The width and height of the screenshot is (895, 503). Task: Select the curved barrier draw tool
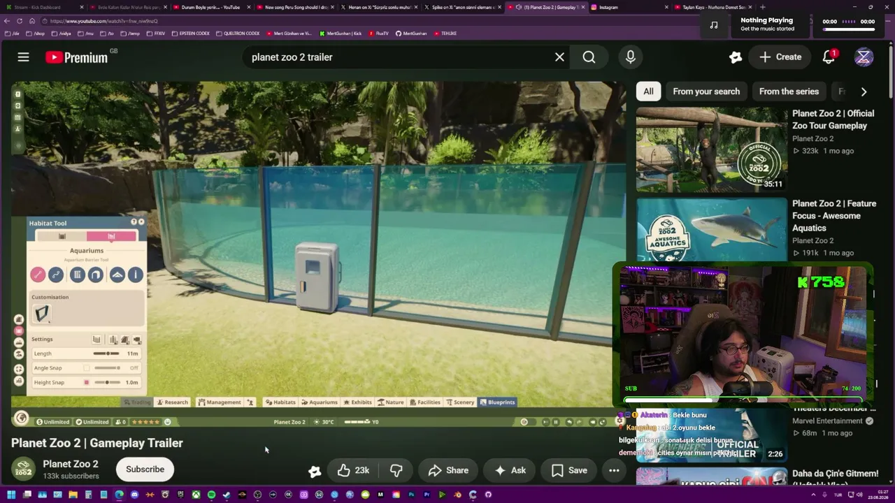pos(56,275)
